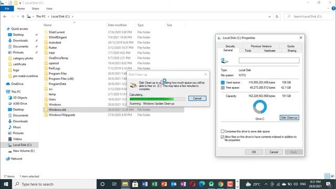Click This PC in address breadcrumb
The image size is (336, 189).
(x=41, y=16)
